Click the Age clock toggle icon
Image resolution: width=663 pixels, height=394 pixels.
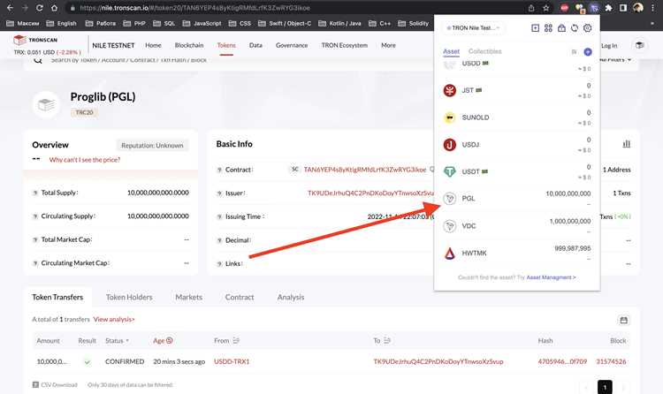(170, 340)
